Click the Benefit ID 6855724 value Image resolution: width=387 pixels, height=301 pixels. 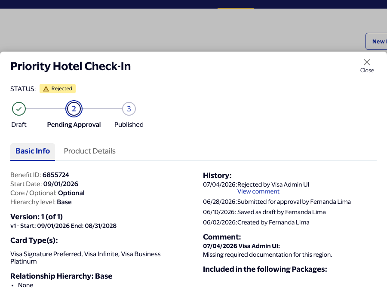pos(56,175)
